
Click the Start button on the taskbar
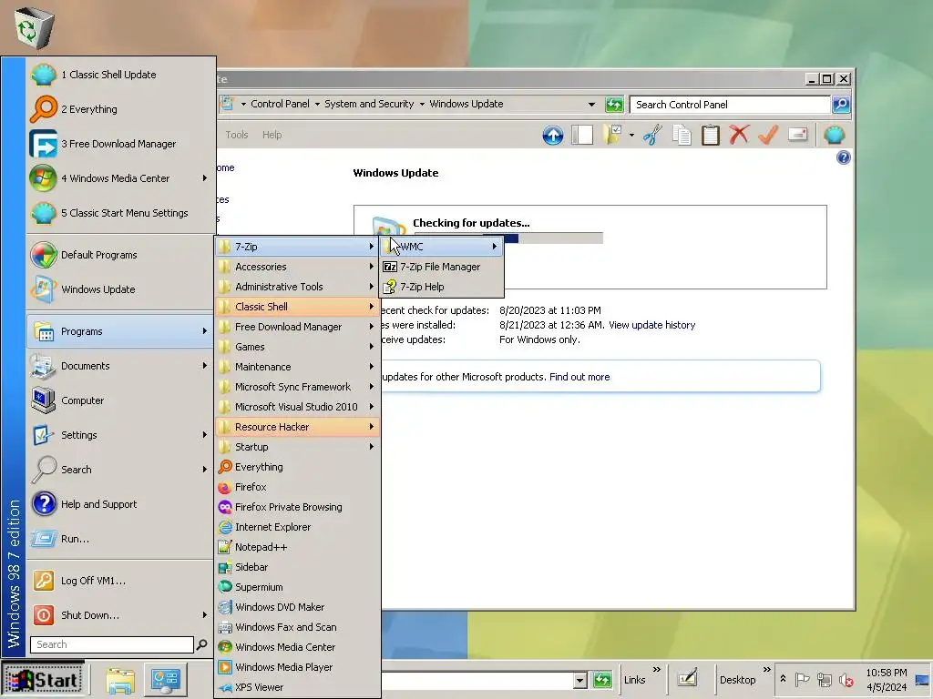pos(43,679)
